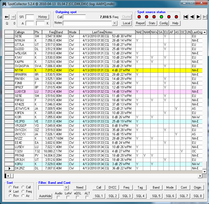Go to next record arrow
Viewport: 209px width, 204px height.
[x=198, y=17]
